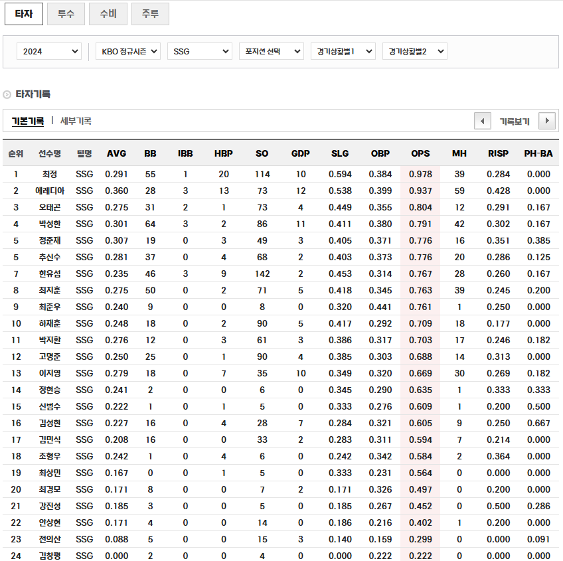
Task: Sort by HBP column header
Action: [223, 154]
